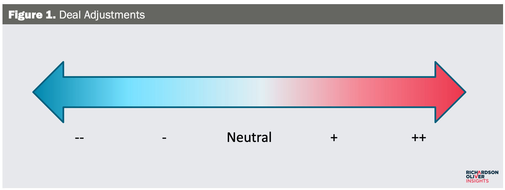This screenshot has width=505, height=190.
Task: Click the "Deal Adjustments" title text
Action: (x=102, y=15)
